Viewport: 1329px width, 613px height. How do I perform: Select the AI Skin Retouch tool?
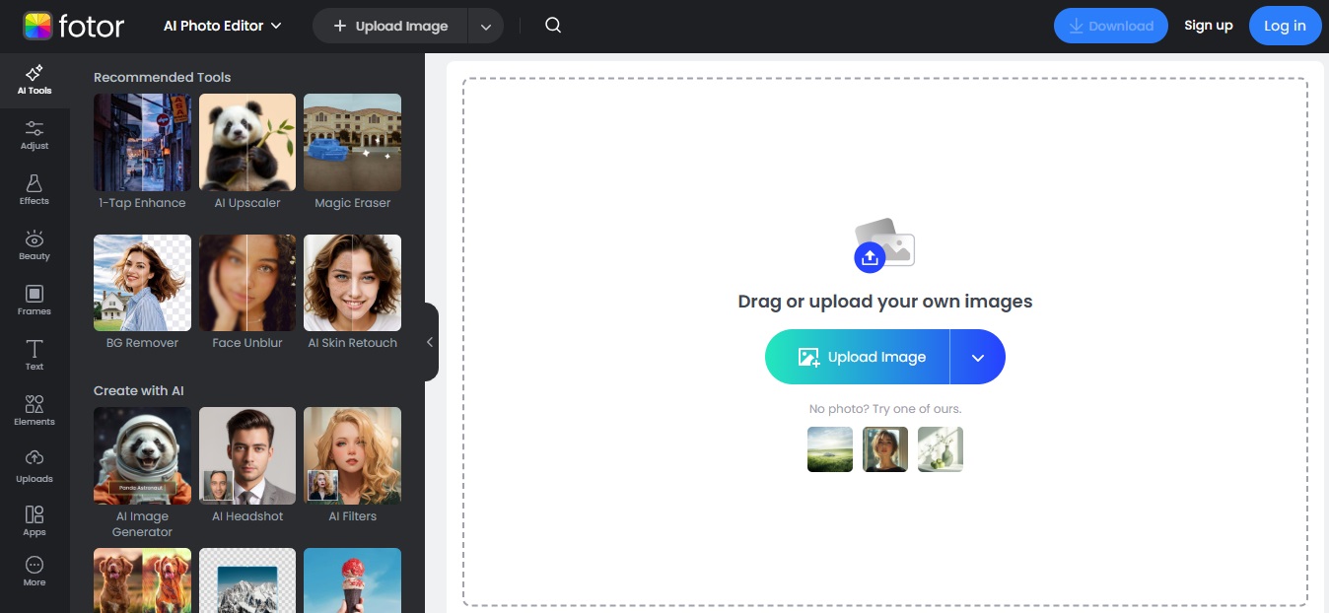pyautogui.click(x=353, y=292)
